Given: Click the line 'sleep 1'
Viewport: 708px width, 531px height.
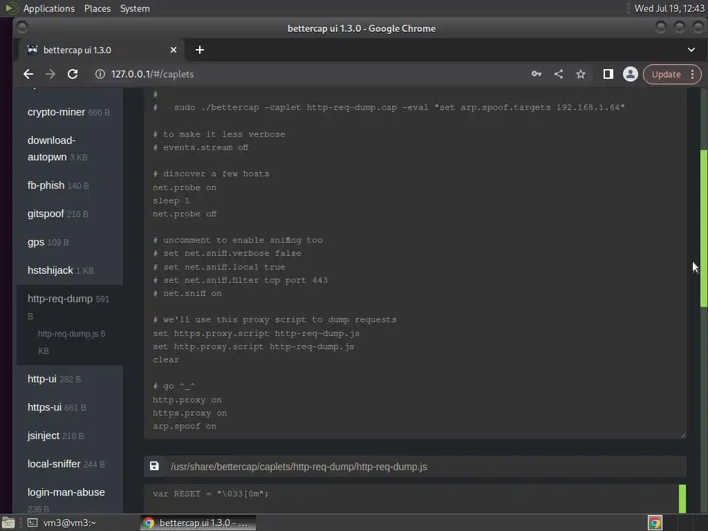Looking at the screenshot, I should tap(171, 201).
